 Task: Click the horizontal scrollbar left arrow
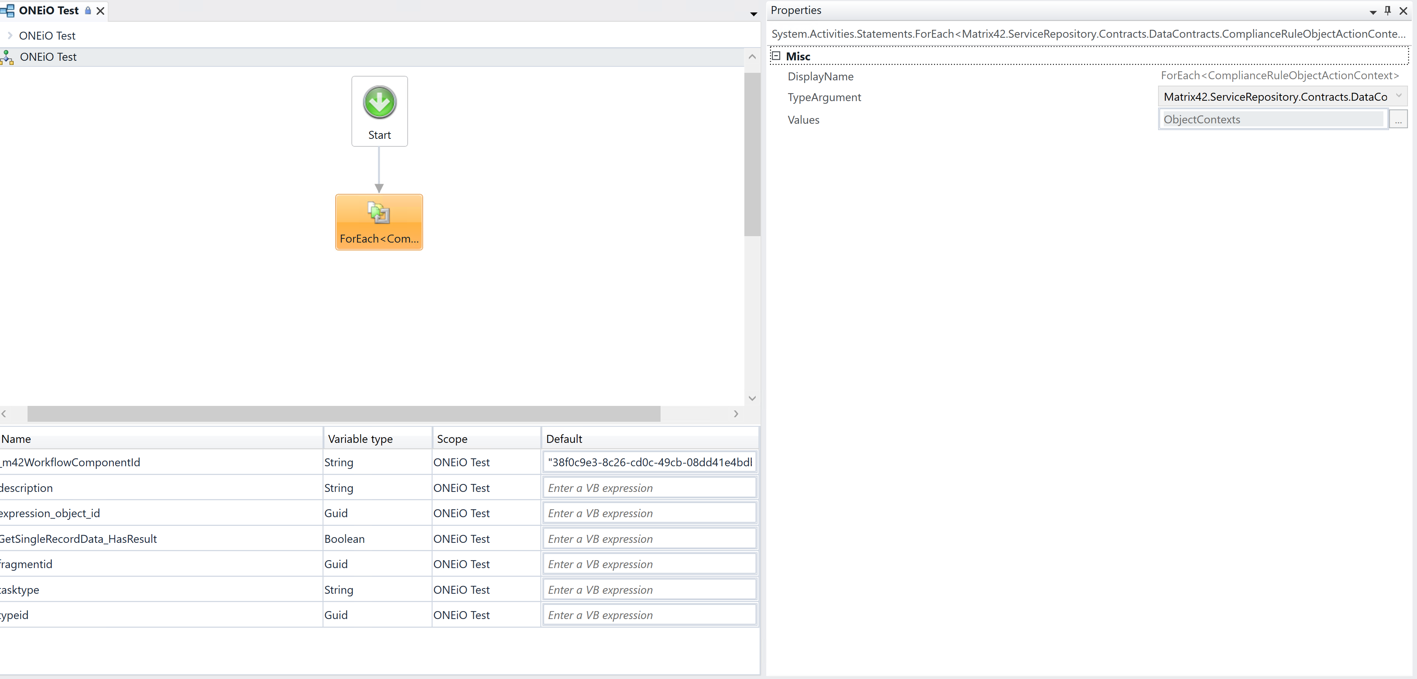4,413
